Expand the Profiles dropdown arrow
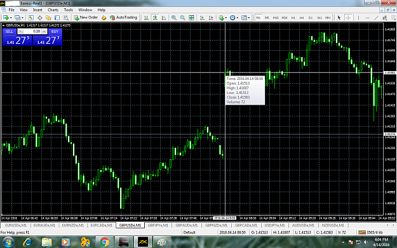Viewport: 397px width, 248px height. pyautogui.click(x=22, y=18)
